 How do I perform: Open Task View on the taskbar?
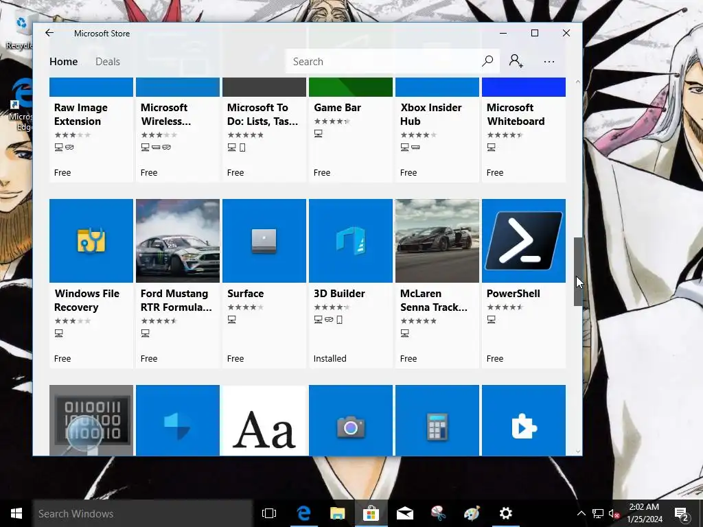(269, 513)
